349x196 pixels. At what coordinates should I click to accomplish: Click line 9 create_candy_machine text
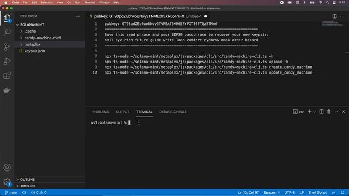click(290, 67)
